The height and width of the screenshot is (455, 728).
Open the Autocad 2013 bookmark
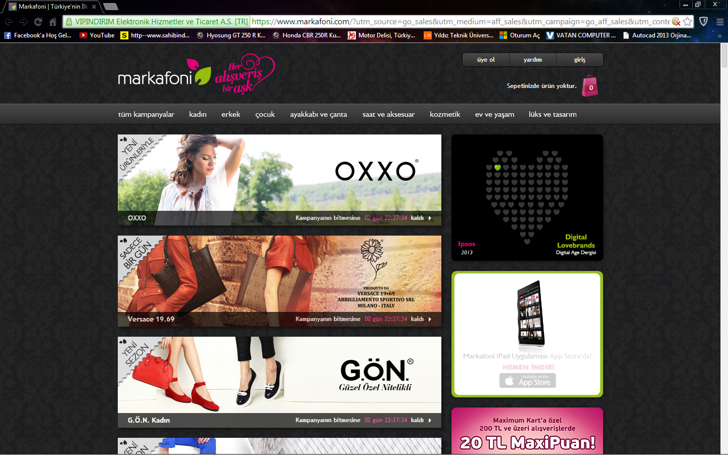pyautogui.click(x=657, y=35)
